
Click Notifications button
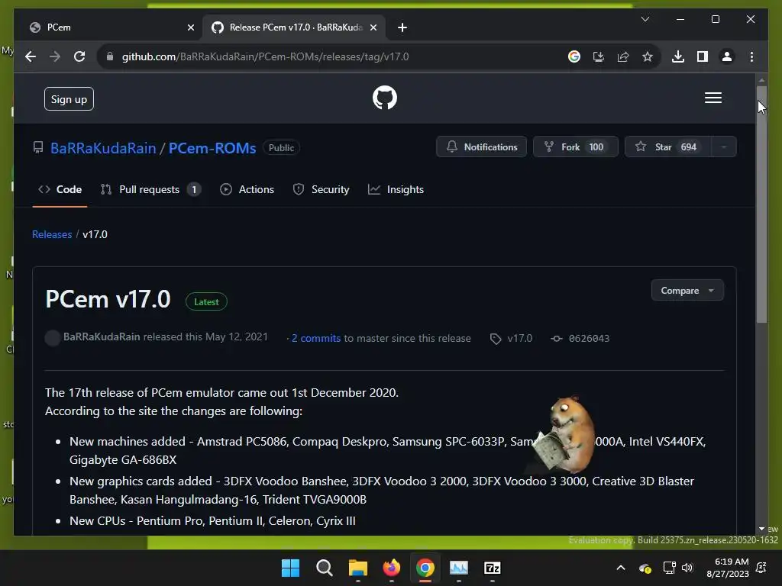tap(481, 147)
